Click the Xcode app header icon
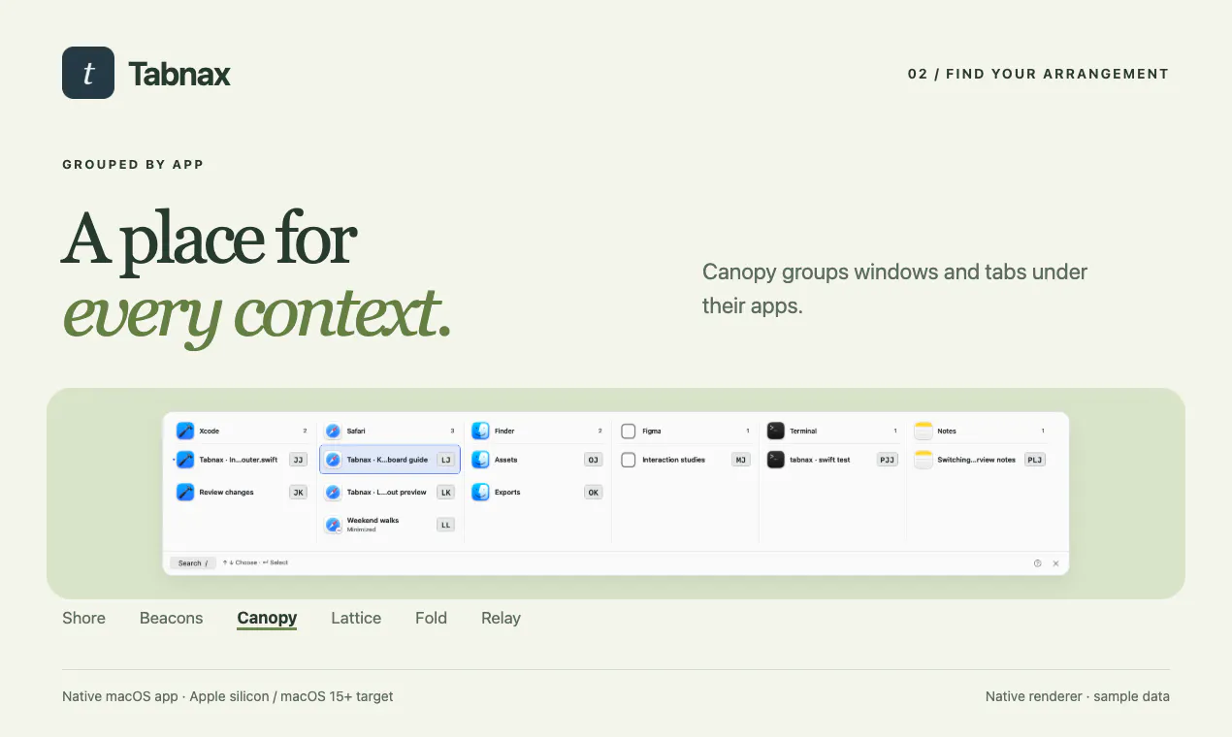Image resolution: width=1232 pixels, height=737 pixels. (185, 431)
